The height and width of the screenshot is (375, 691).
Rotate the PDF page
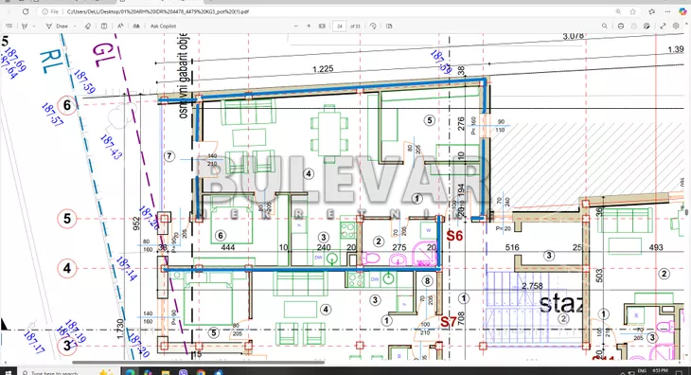coord(373,27)
